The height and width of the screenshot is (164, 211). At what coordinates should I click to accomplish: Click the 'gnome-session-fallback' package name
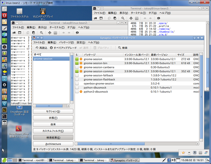(x=98, y=75)
